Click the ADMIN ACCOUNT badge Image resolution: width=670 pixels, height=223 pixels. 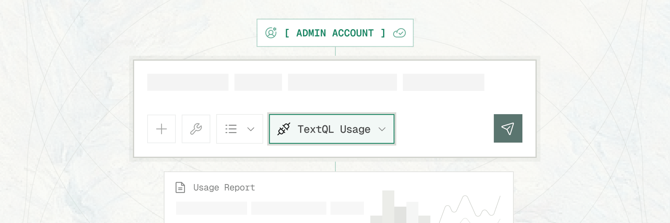pyautogui.click(x=335, y=33)
